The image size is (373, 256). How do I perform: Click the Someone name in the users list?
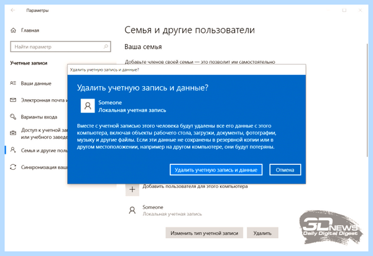pyautogui.click(x=153, y=207)
